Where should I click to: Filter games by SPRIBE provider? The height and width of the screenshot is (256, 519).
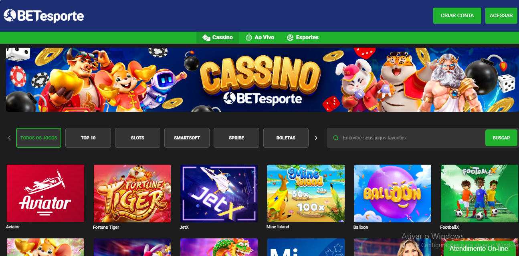point(236,138)
